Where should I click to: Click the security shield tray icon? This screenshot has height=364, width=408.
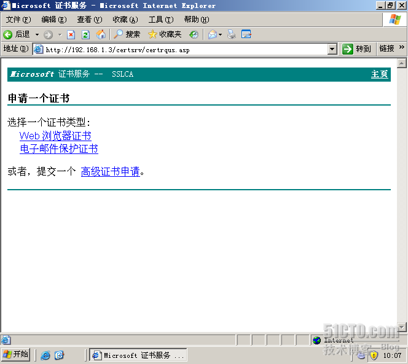pos(374,355)
